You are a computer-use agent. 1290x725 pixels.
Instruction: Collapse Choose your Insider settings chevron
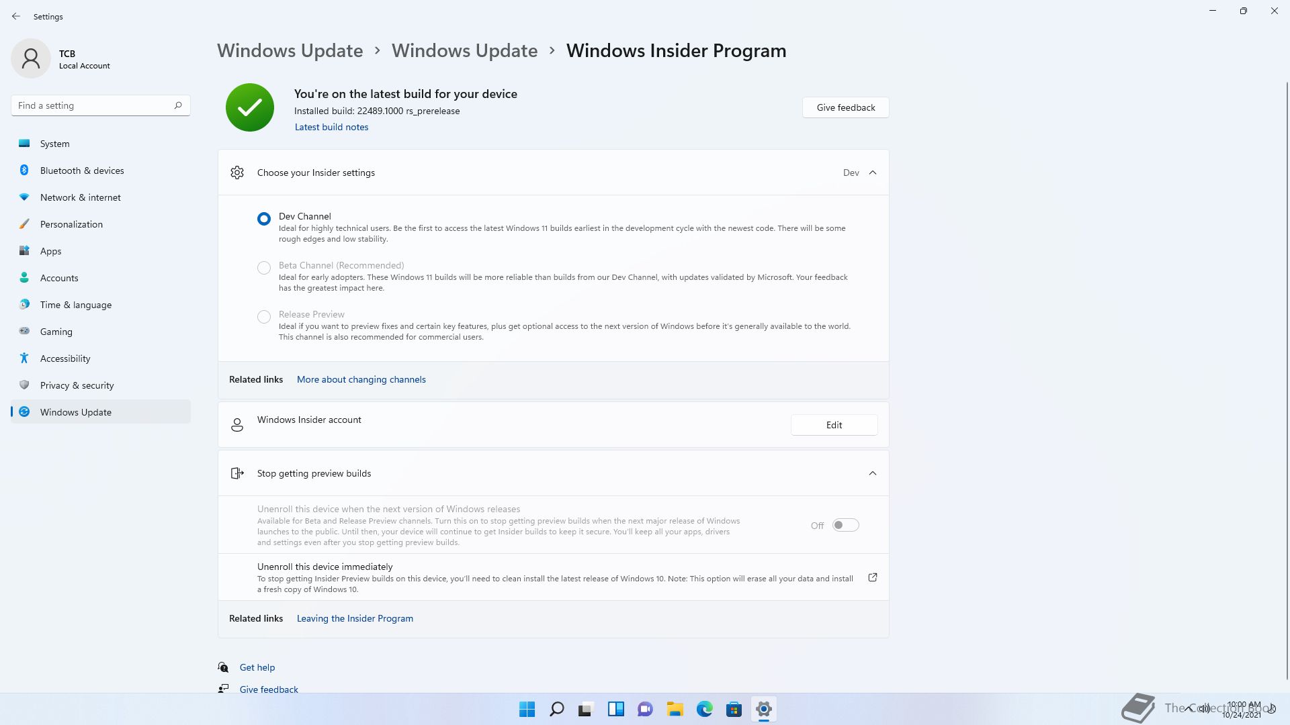[873, 173]
